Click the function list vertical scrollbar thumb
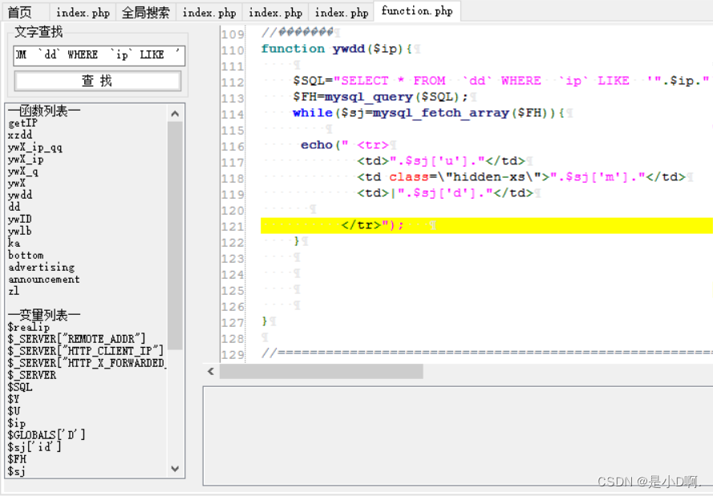Screen dimensions: 713x496 [175, 236]
